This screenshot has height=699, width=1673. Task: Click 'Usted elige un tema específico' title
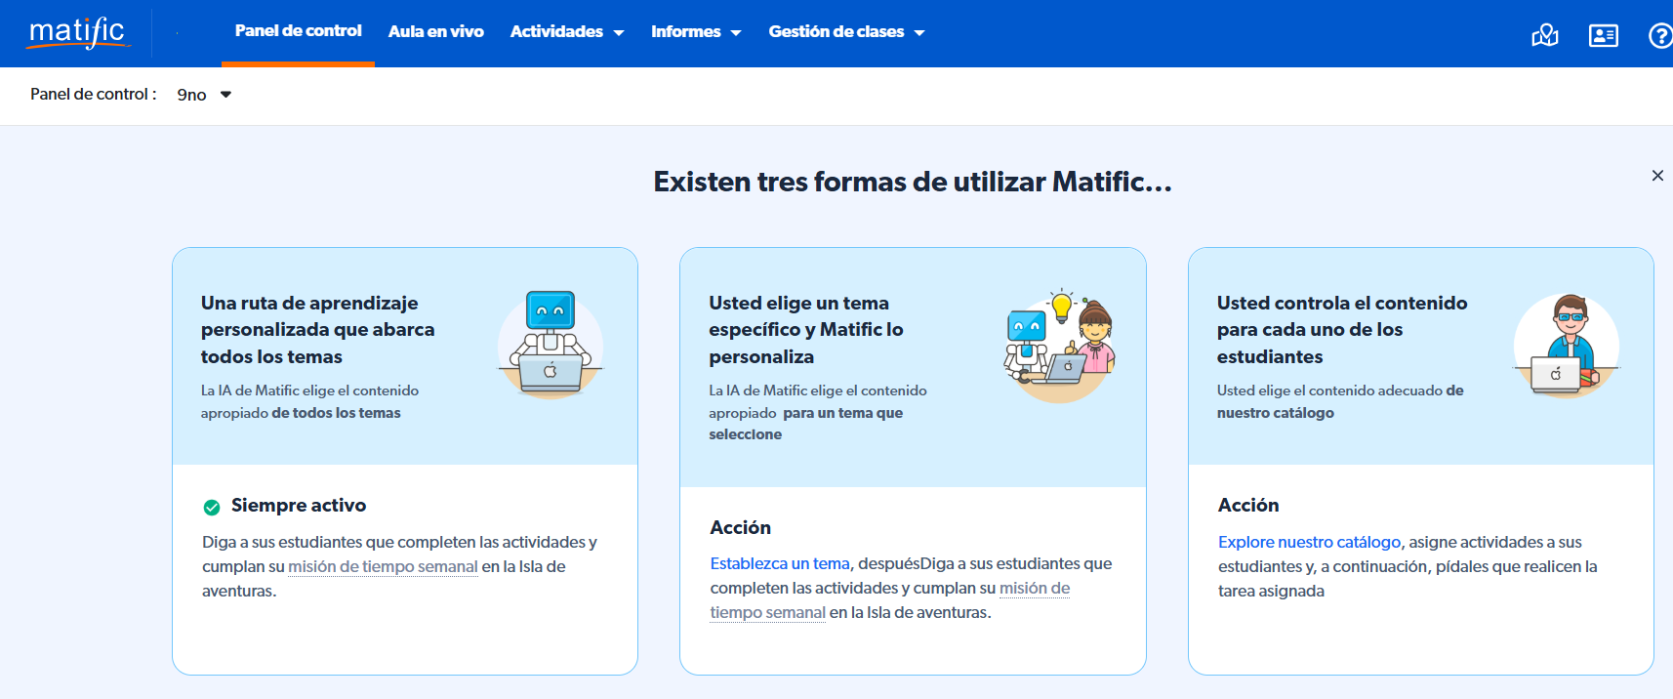[806, 330]
